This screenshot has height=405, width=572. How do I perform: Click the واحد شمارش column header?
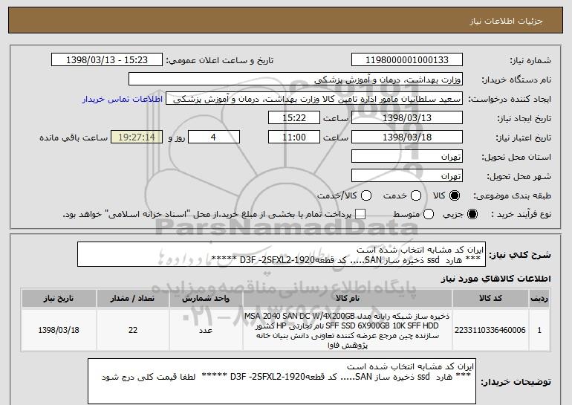pyautogui.click(x=206, y=299)
